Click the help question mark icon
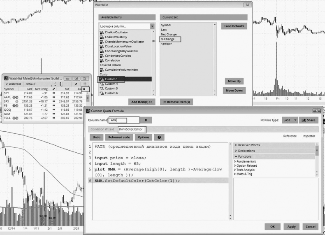325x235 pixels. coord(159,137)
